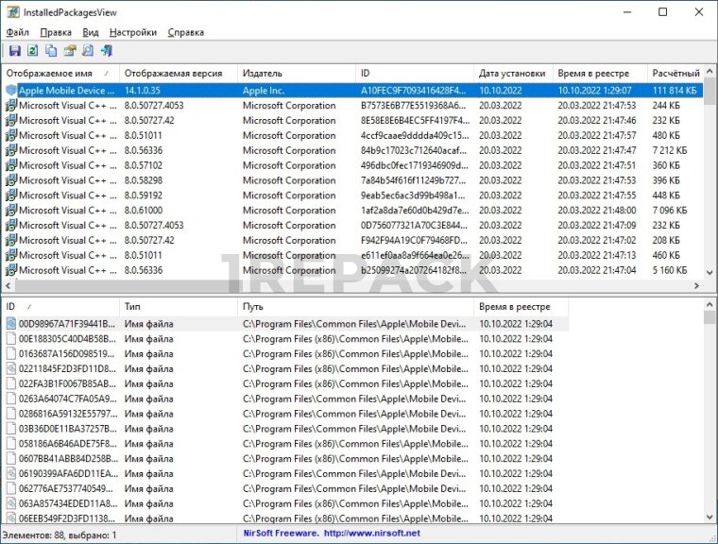The image size is (718, 544).
Task: Click the Издатель column header
Action: 295,73
